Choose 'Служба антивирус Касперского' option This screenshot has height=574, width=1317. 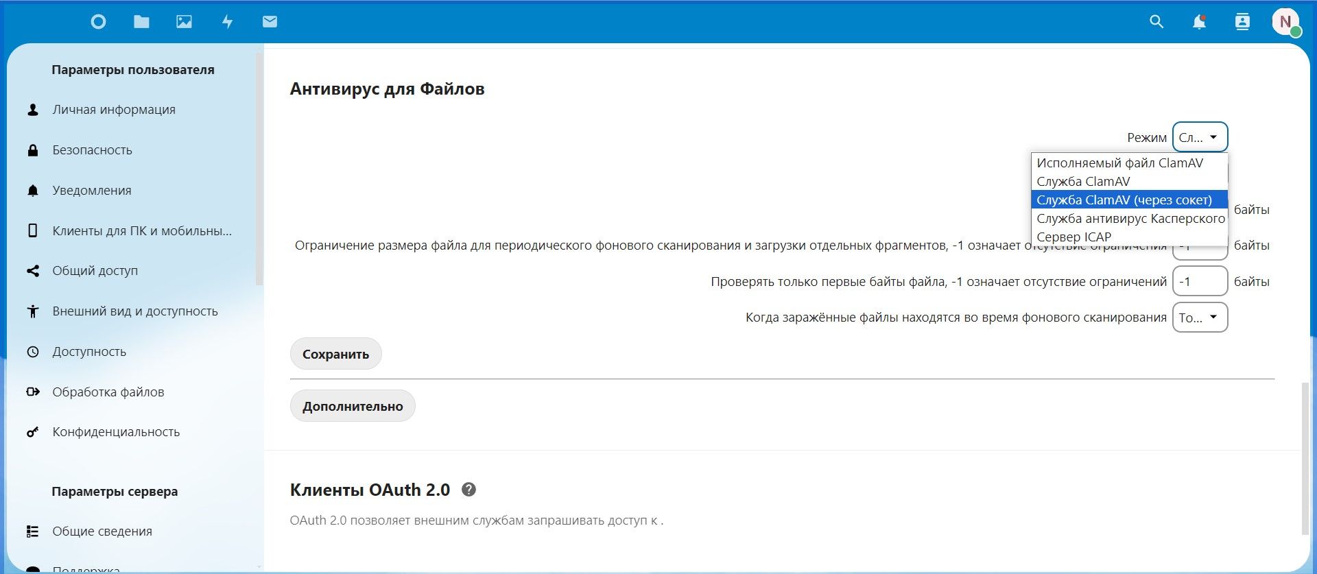(1130, 219)
